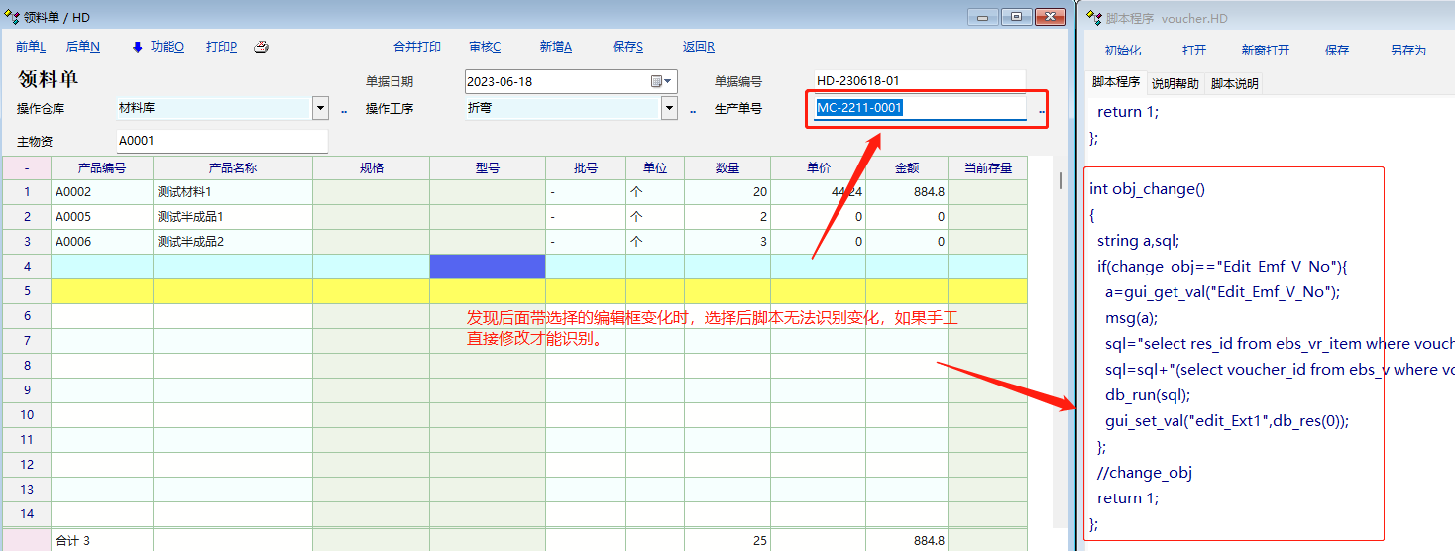Switch to the 说明帮助 tab

point(1175,84)
